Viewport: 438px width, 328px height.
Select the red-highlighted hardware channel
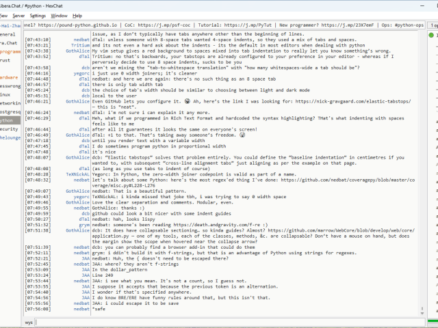(9, 78)
